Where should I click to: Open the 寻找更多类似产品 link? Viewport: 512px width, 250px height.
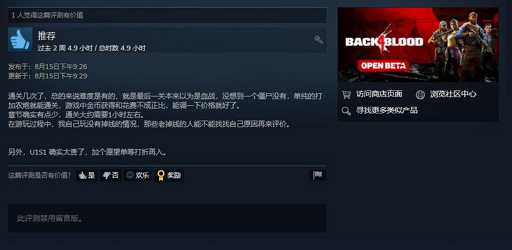(387, 110)
